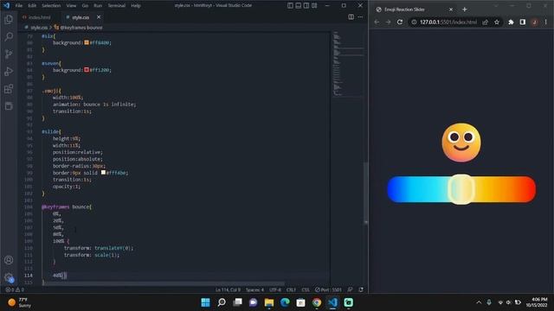Screen dimensions: 554x311
Task: Open the sixth activity bar view icon
Action: click(9, 105)
